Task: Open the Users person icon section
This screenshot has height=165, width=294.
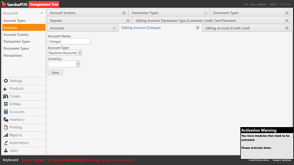Action: coord(6,151)
